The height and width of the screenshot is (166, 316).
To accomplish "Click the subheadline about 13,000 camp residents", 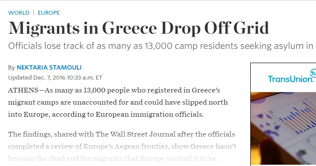I will 161,46.
